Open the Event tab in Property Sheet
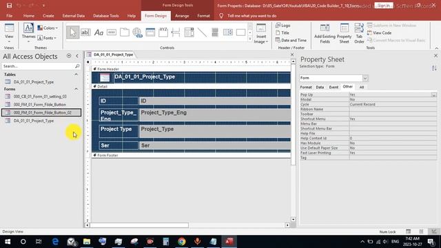This screenshot has width=441, height=248. point(334,87)
